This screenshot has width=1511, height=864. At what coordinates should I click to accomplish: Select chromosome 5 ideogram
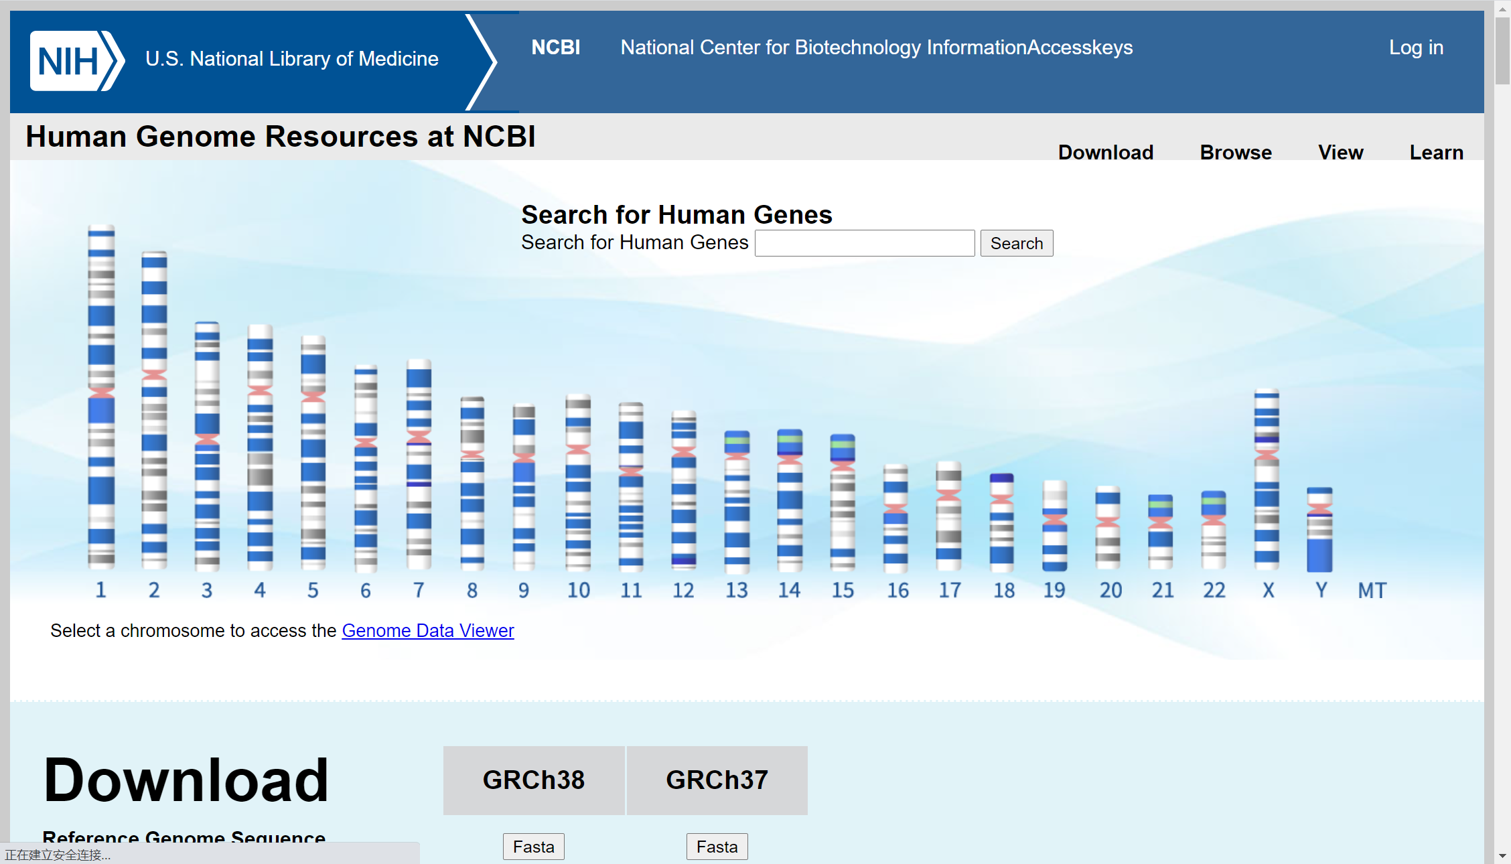(x=313, y=452)
